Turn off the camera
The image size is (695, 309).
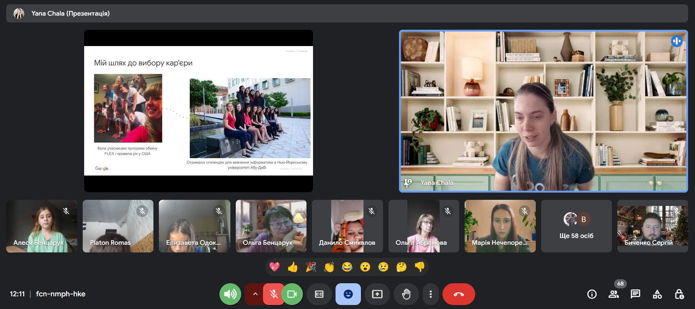[292, 294]
